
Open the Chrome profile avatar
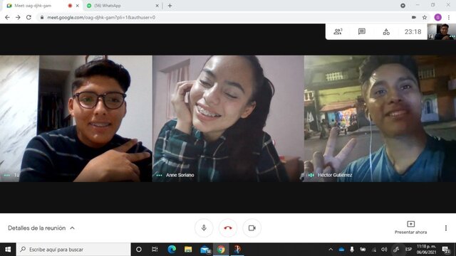(438, 17)
